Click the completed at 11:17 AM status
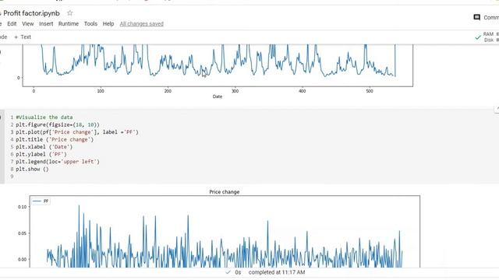This screenshot has width=499, height=280. (277, 272)
